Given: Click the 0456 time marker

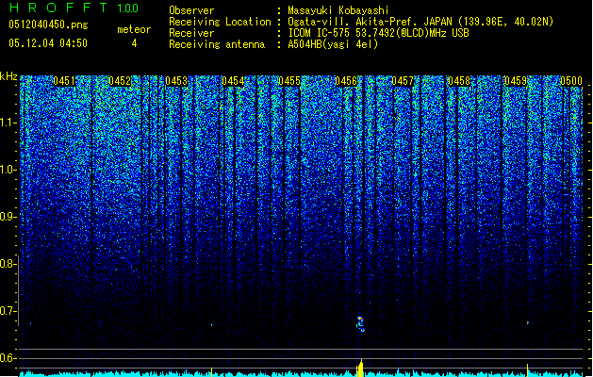Looking at the screenshot, I should pos(346,81).
